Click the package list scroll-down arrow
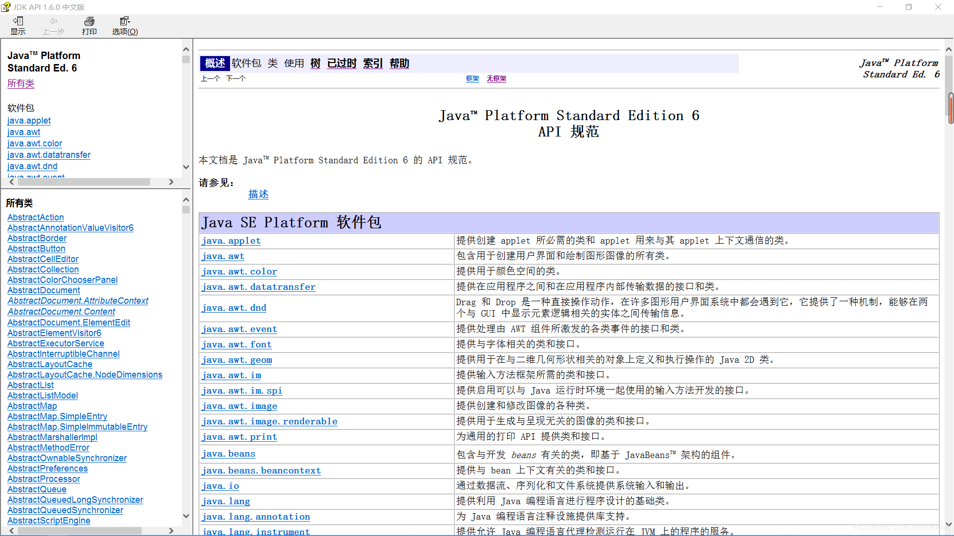The width and height of the screenshot is (954, 536). (x=186, y=167)
